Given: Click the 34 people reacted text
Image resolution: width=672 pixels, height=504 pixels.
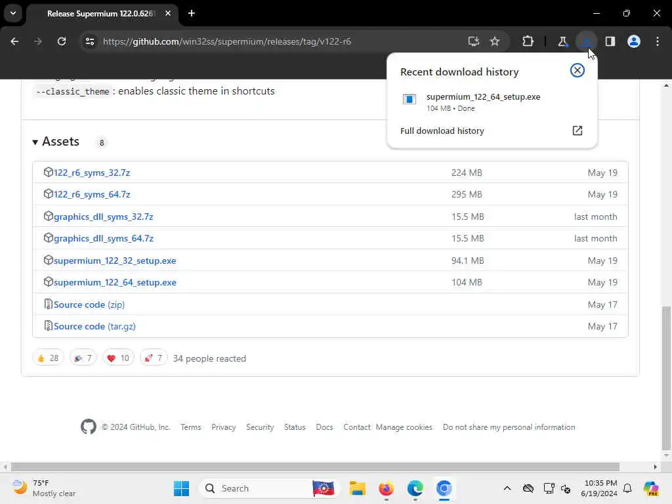Looking at the screenshot, I should (209, 358).
